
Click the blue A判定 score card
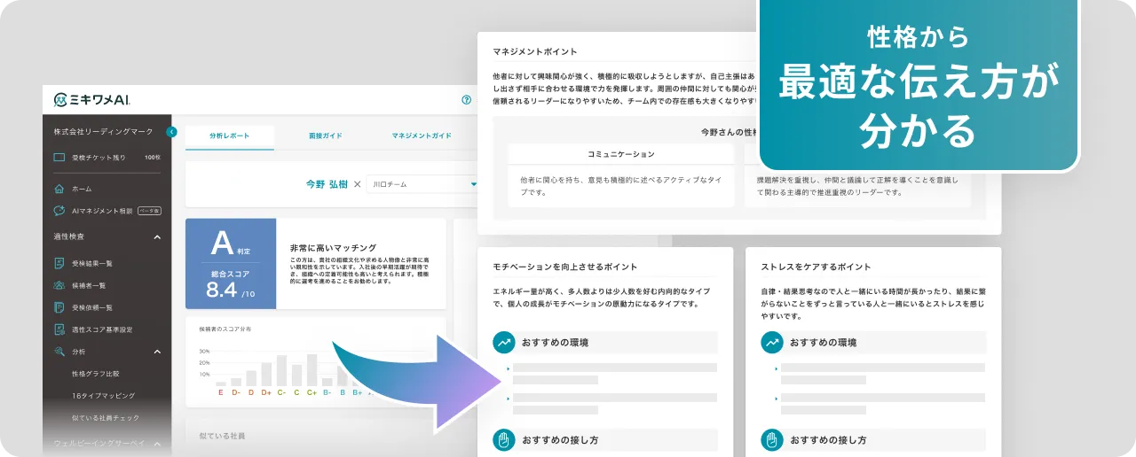(x=231, y=264)
